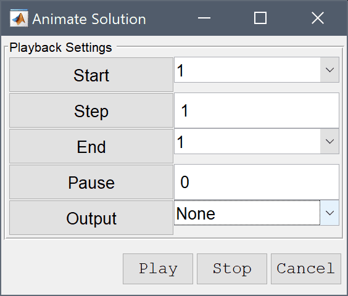Maximize the Animate Solution window
This screenshot has width=348, height=296.
click(x=260, y=18)
